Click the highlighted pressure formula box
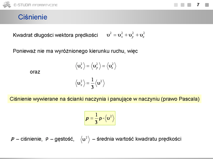The height and width of the screenshot is (159, 213). [x=100, y=118]
